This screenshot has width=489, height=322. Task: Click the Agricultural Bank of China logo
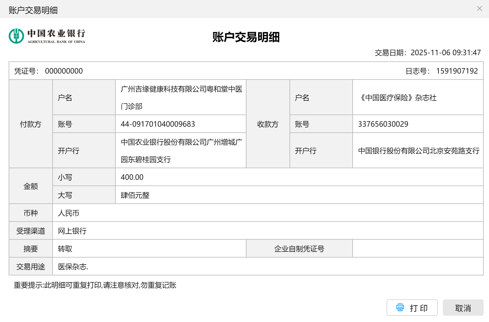[x=47, y=36]
